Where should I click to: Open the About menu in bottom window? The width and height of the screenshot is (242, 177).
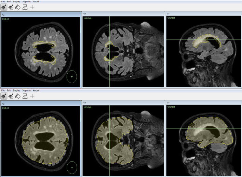click(36, 90)
